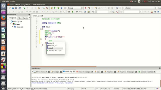
Task: Open the jump field dropdown arrow
Action: pyautogui.click(x=141, y=12)
